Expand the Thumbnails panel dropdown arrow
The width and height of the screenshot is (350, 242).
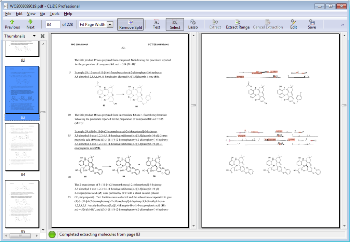click(34, 36)
